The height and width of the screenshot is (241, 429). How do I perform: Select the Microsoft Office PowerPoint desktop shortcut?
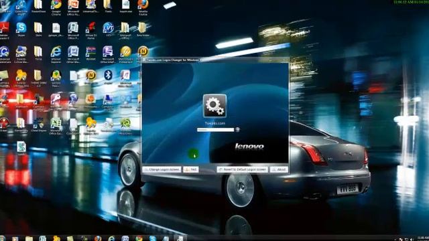click(x=73, y=7)
